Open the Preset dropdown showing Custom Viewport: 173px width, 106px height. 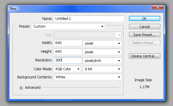coord(68,26)
